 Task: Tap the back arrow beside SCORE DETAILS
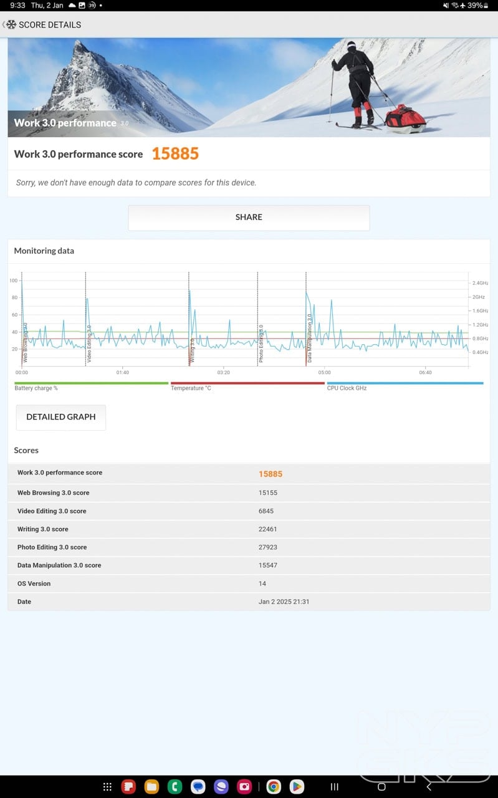(4, 25)
